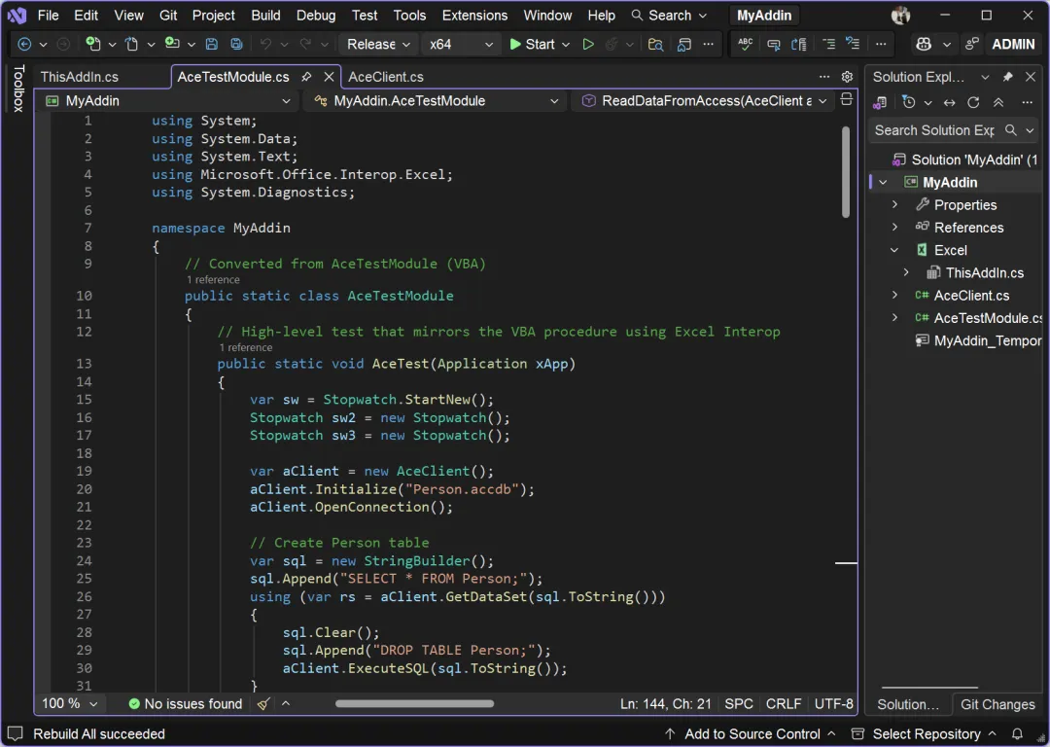Toggle the editor split window handle

(x=847, y=100)
